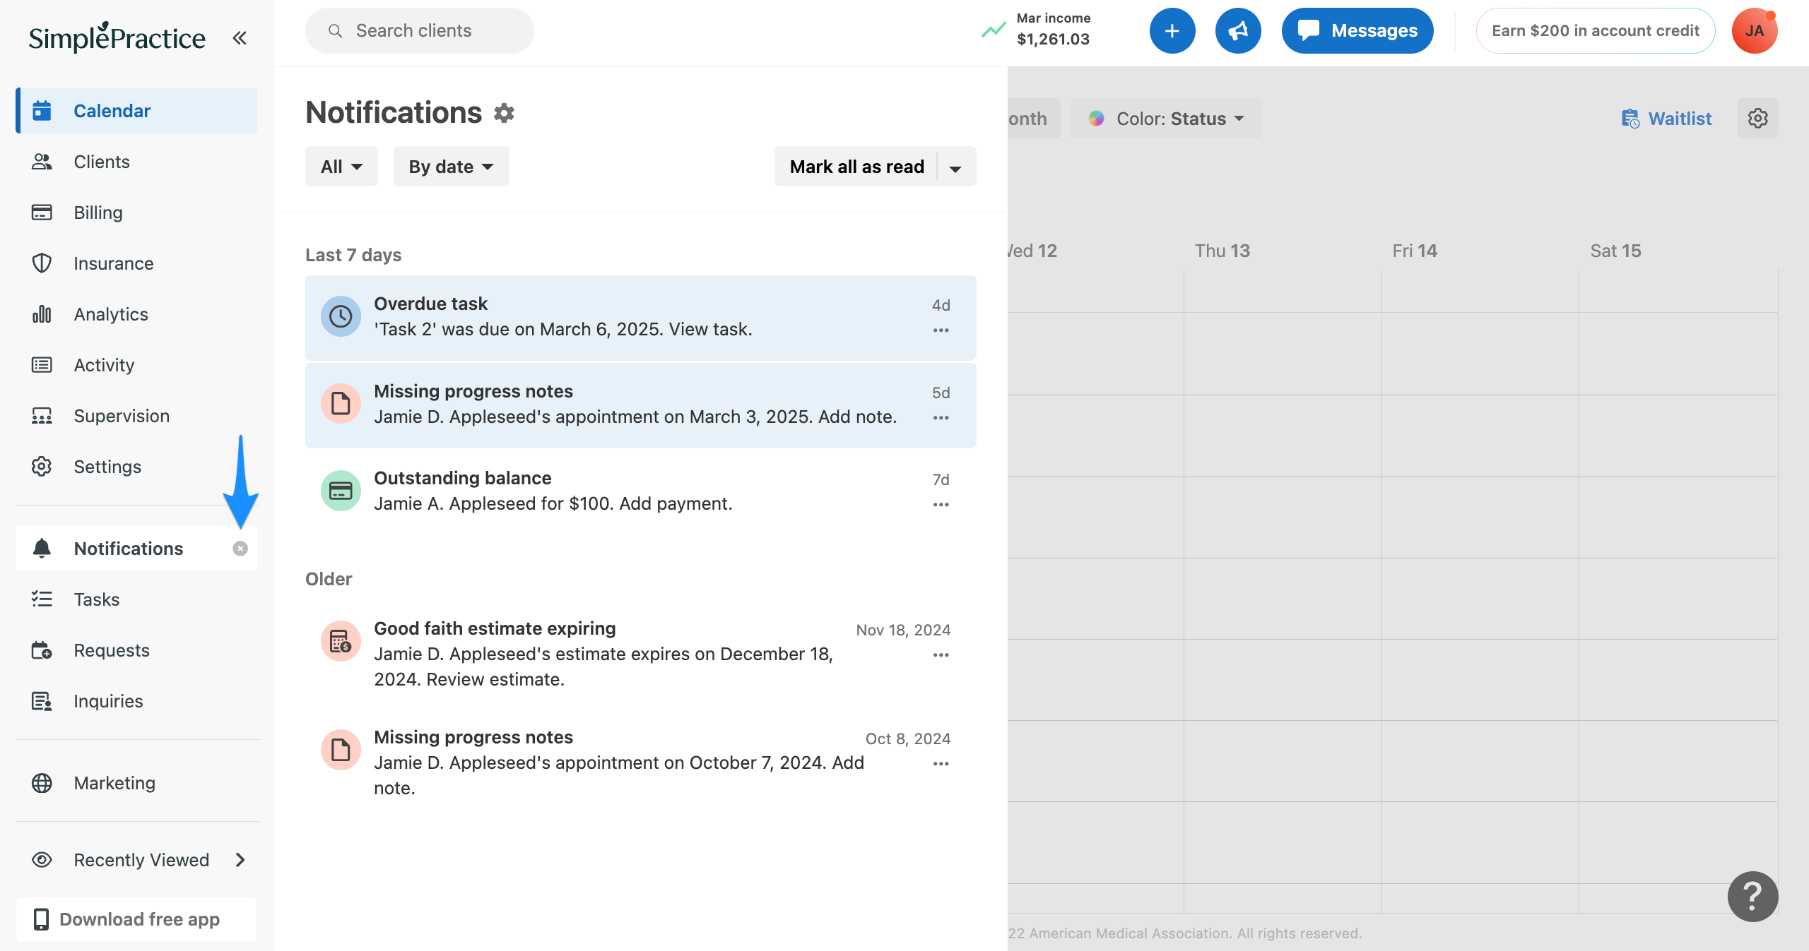
Task: Open arrow beside Mark all as read
Action: point(955,168)
